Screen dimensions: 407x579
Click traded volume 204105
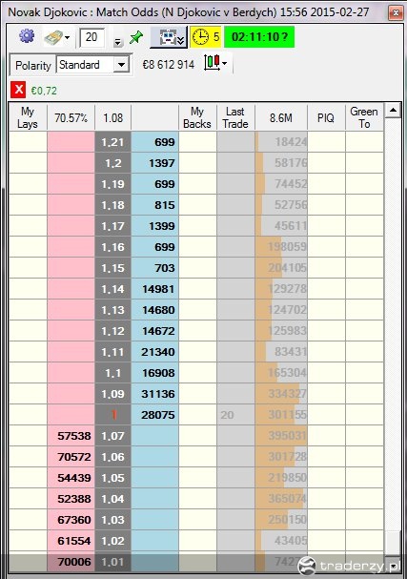pyautogui.click(x=281, y=268)
